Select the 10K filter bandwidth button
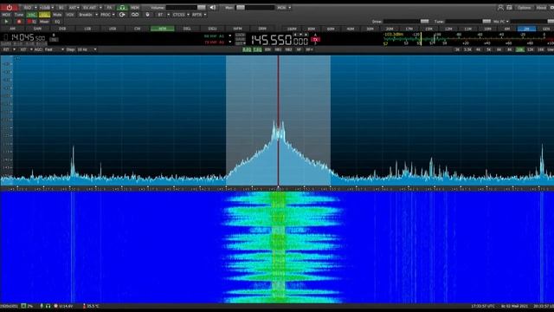Viewport: 554px width, 312px height. pos(519,49)
